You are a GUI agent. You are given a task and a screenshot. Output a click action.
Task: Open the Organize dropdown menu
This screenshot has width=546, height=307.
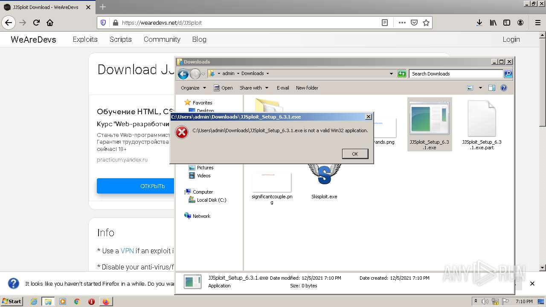(193, 88)
